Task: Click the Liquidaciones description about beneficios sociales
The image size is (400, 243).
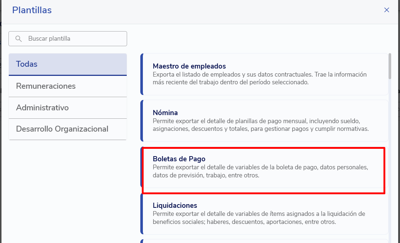Action: [x=259, y=218]
